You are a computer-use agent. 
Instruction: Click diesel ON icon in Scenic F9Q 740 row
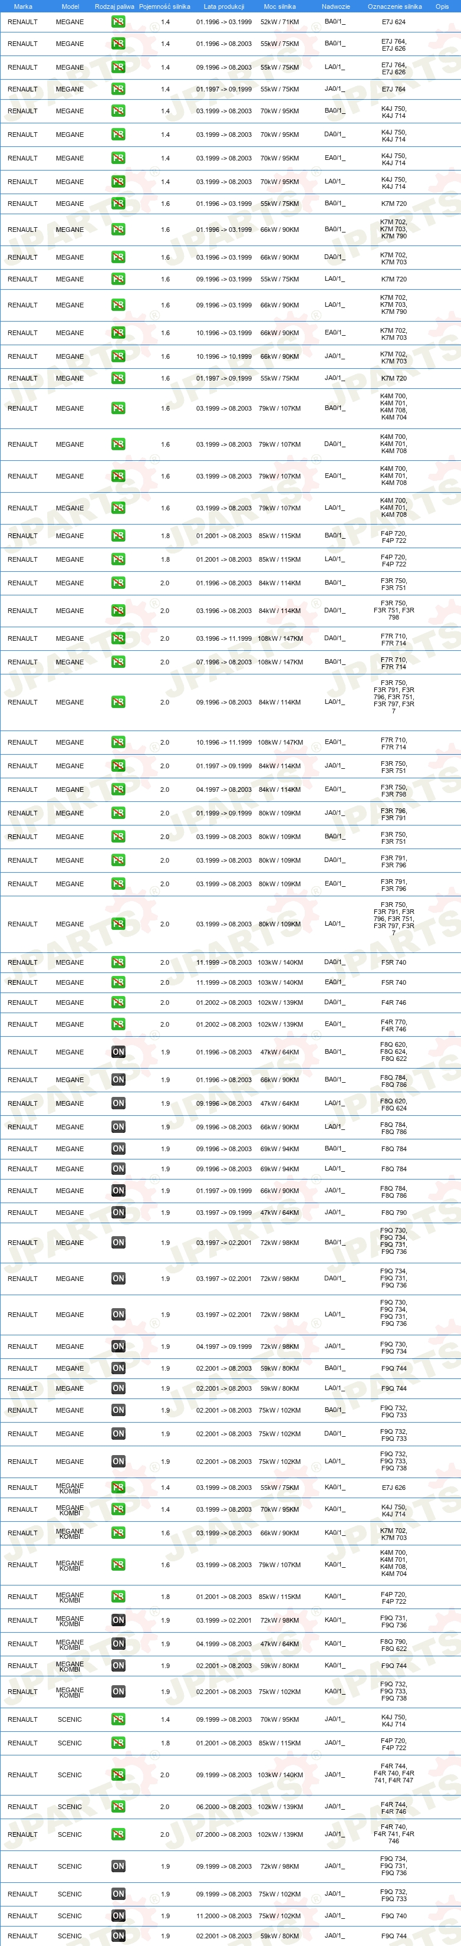118,1916
